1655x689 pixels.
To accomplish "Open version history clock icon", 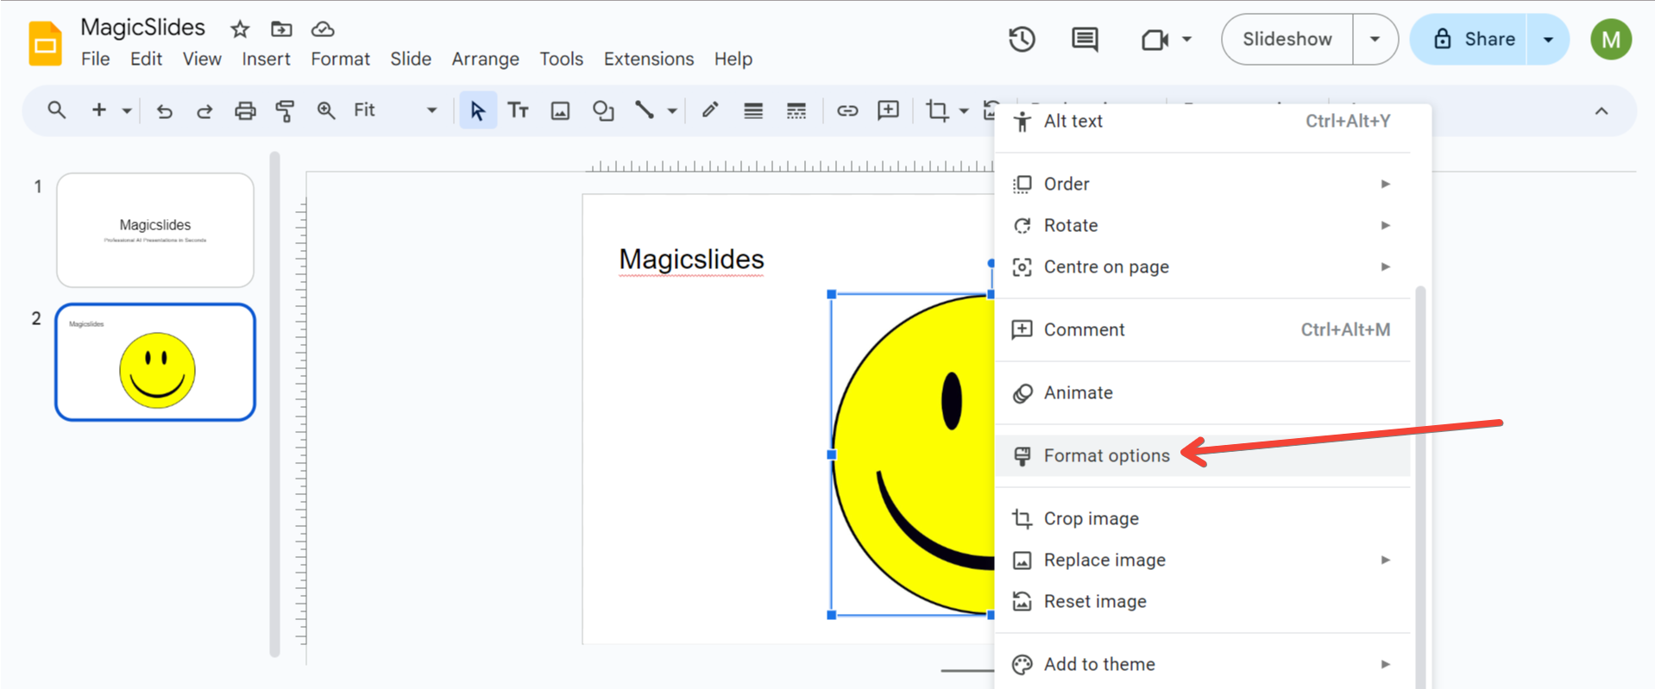I will [1022, 39].
